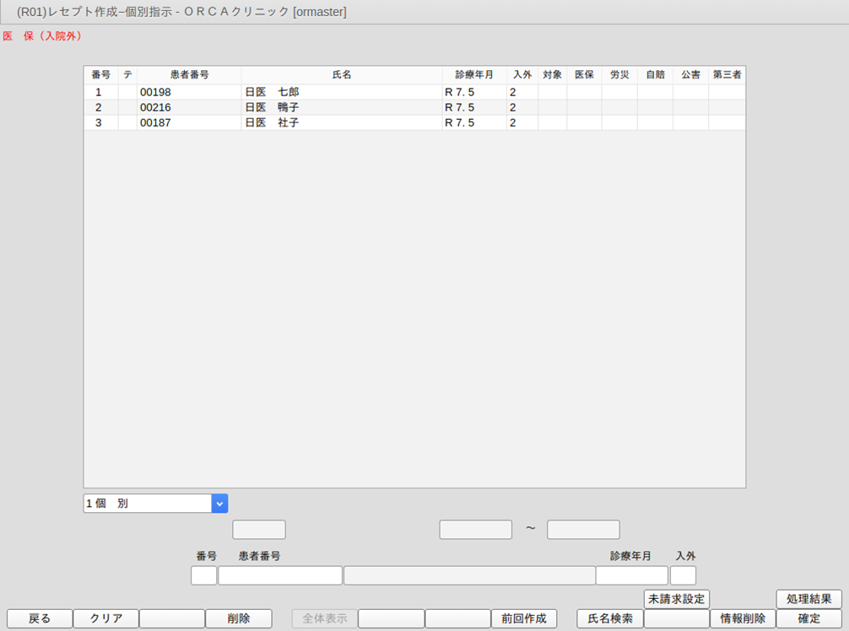The height and width of the screenshot is (631, 849).
Task: Click the 削除 button
Action: (x=239, y=618)
